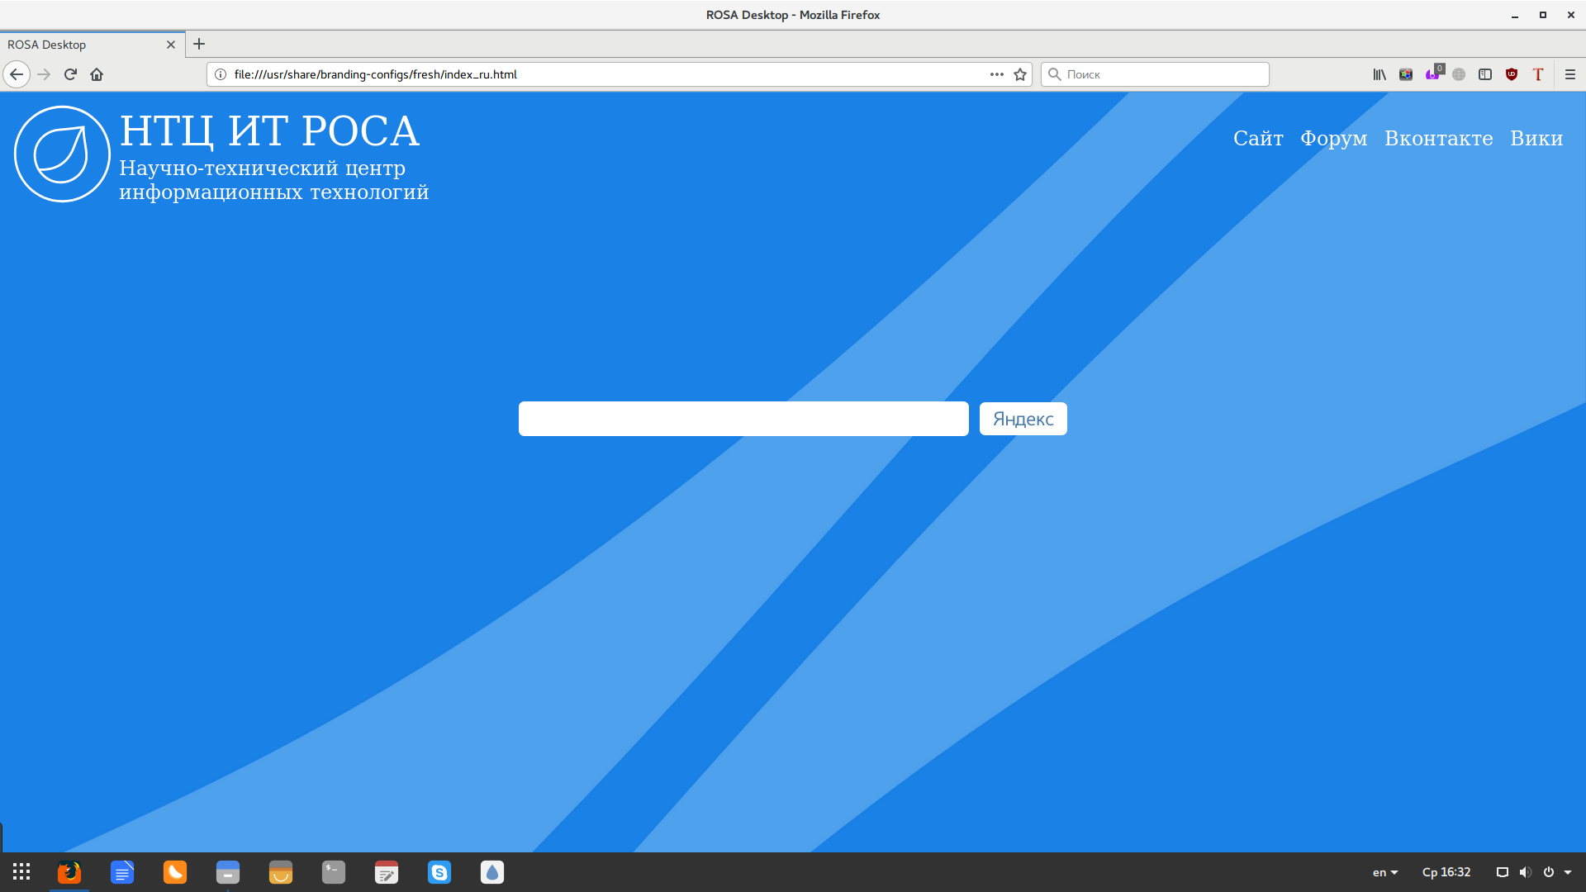Screen dimensions: 1586x892
Task: Bookmark this page with the star icon
Action: [x=1020, y=74]
